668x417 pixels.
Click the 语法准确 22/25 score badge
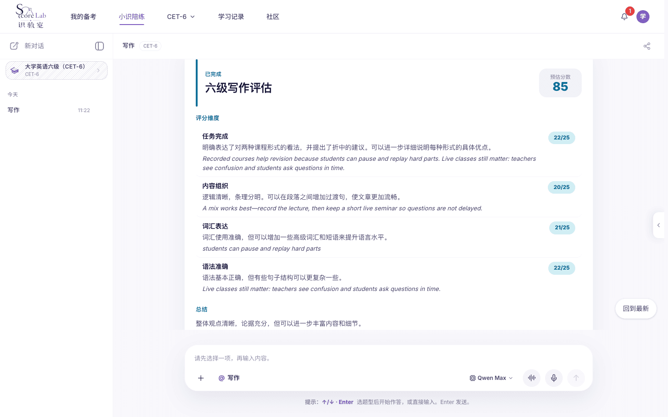click(x=562, y=268)
